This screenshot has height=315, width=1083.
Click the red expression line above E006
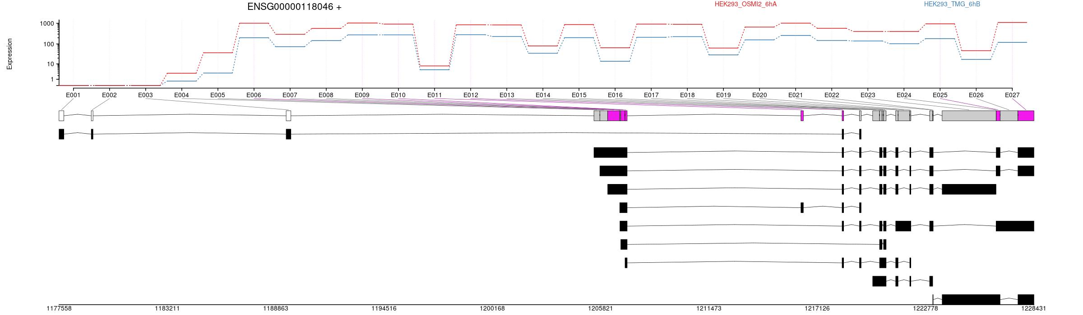254,23
